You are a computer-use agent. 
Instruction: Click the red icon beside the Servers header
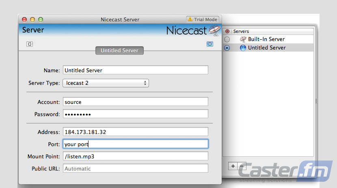(227, 31)
